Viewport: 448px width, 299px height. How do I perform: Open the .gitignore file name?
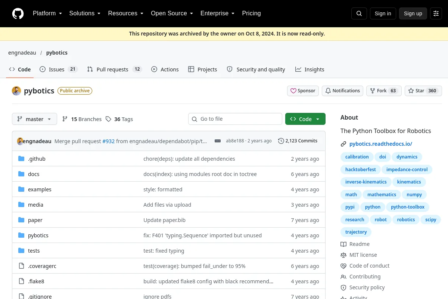tap(40, 296)
